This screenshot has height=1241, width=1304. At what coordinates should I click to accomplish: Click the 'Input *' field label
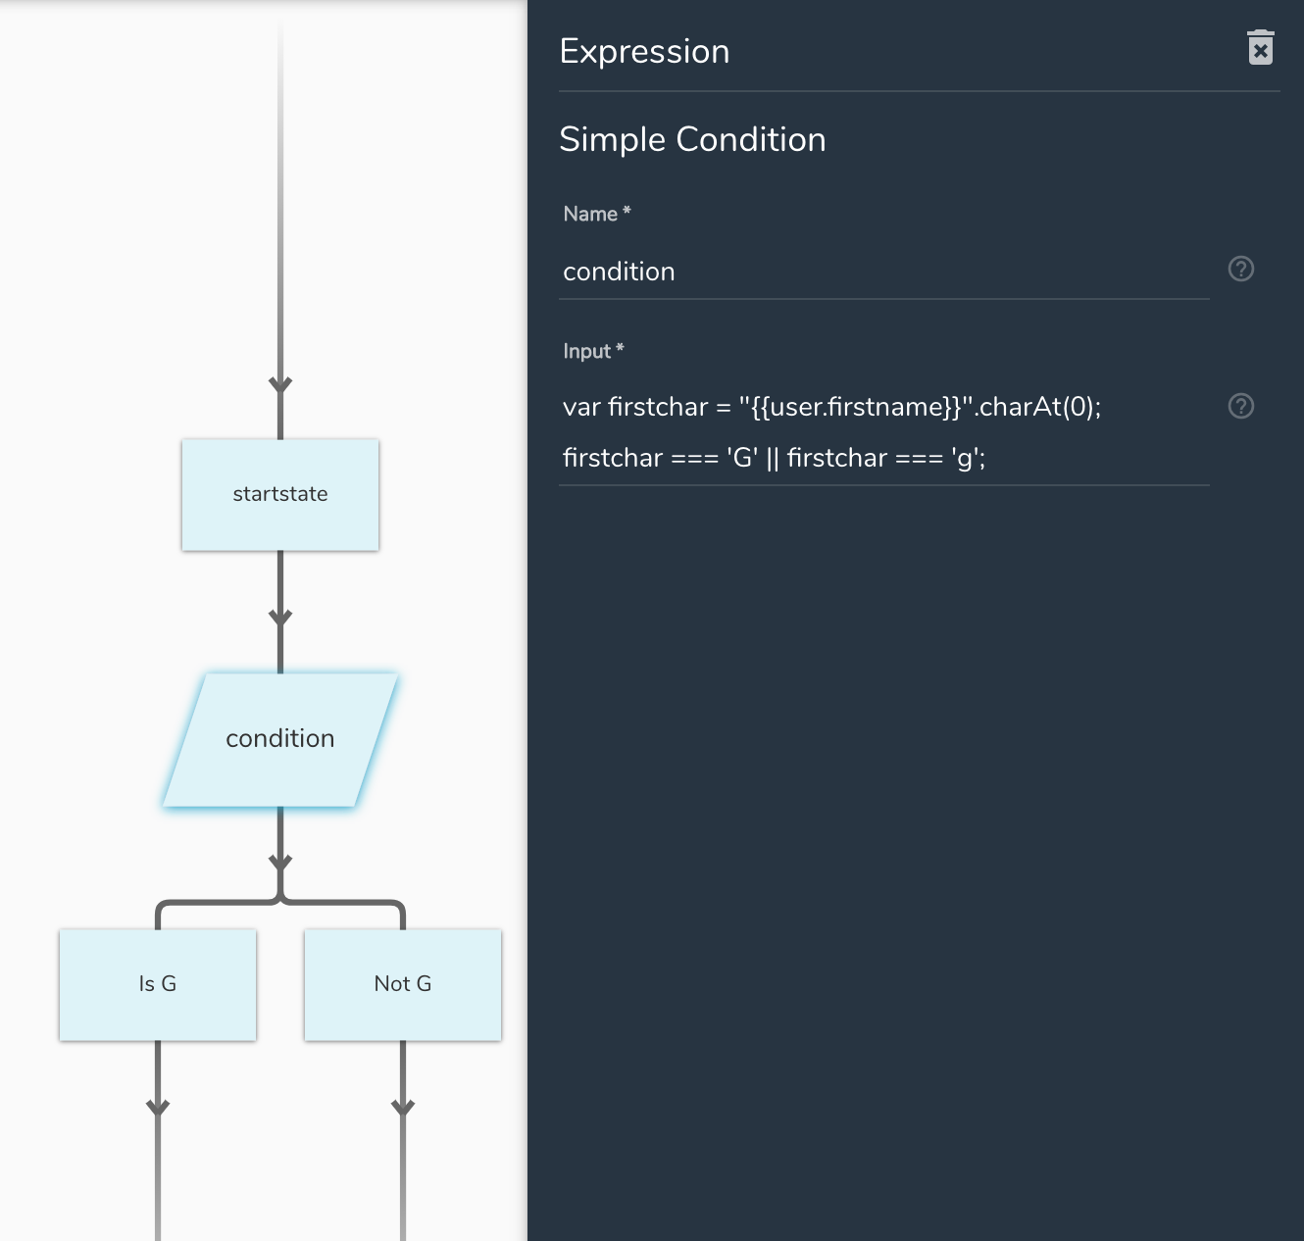(593, 351)
